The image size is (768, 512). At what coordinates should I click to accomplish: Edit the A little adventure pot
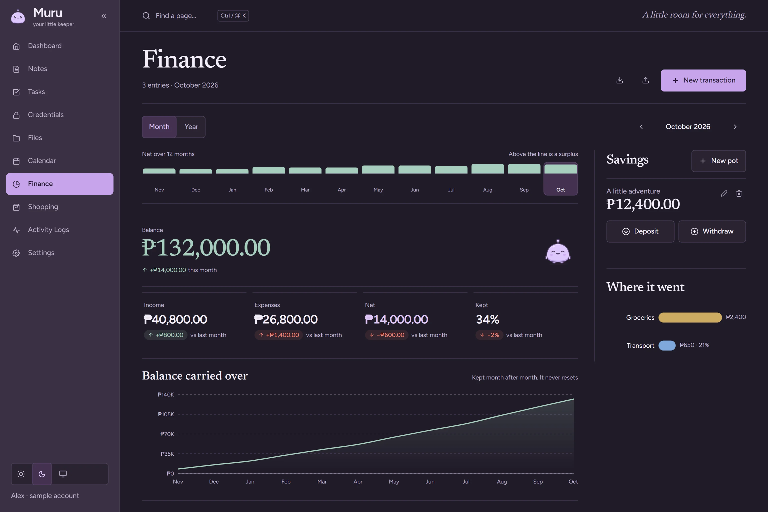pyautogui.click(x=724, y=194)
